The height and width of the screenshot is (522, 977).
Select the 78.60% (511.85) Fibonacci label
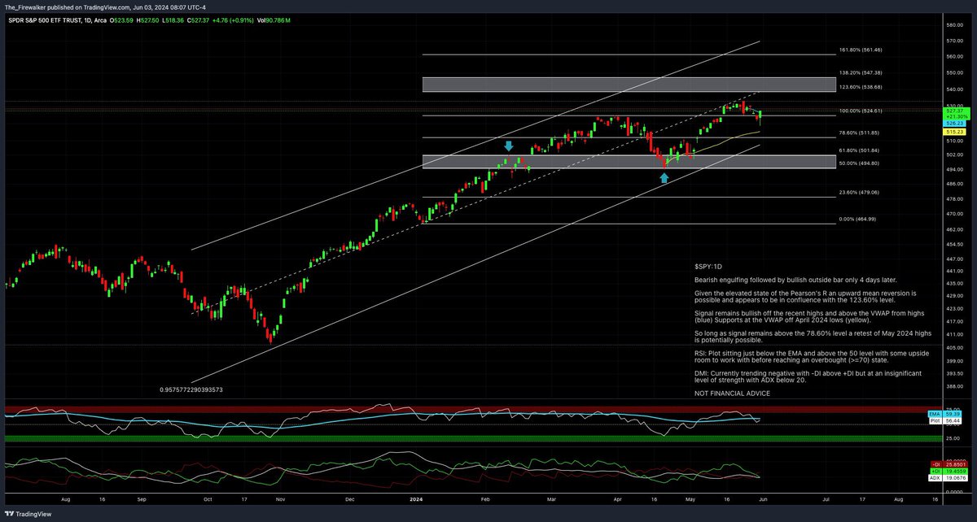[x=861, y=133]
